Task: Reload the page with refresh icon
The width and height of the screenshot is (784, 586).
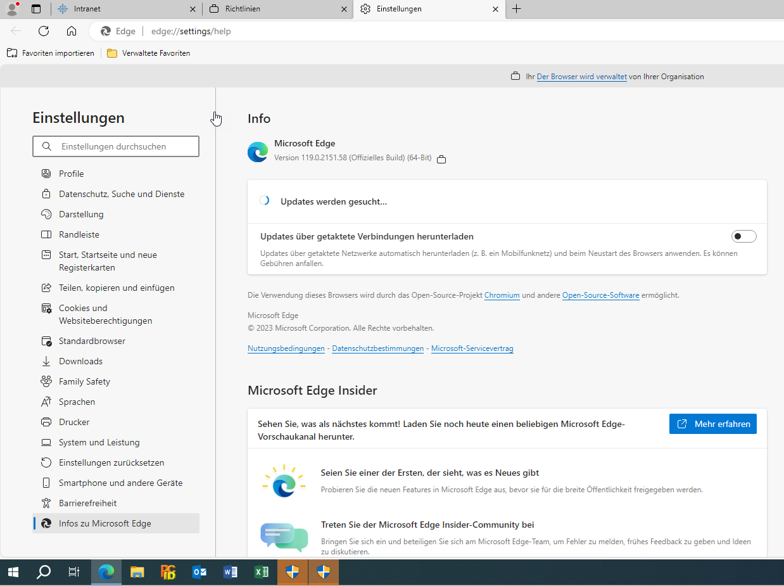Action: pyautogui.click(x=44, y=31)
